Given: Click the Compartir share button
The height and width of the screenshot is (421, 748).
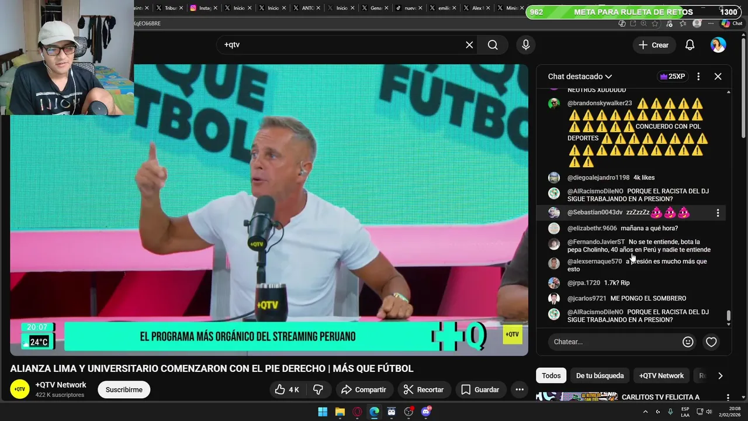Looking at the screenshot, I should [x=363, y=389].
